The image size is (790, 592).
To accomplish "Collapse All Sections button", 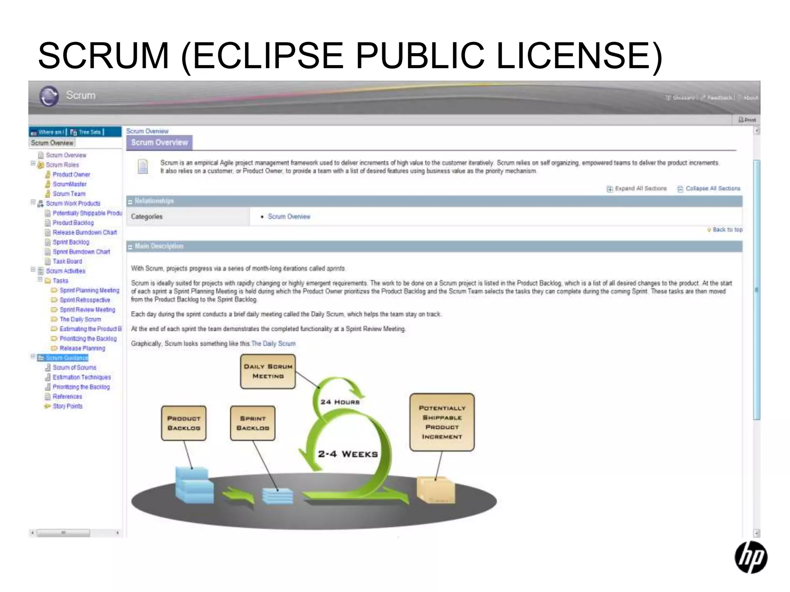I will pos(709,188).
